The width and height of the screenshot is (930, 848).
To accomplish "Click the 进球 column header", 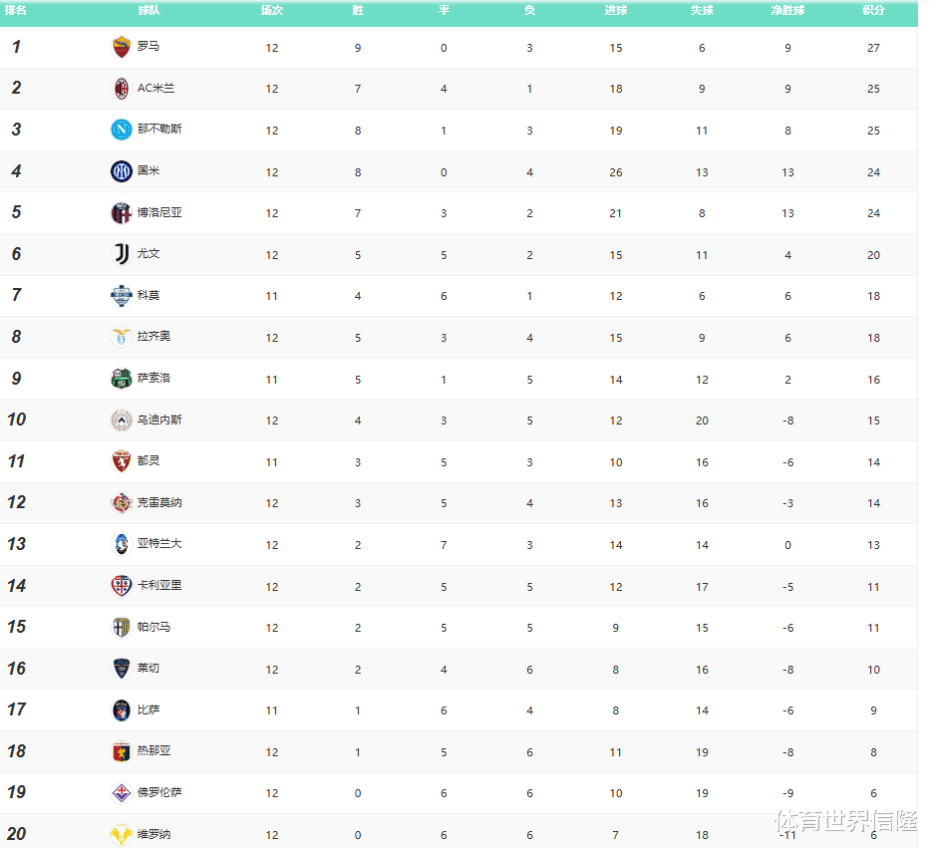I will pyautogui.click(x=616, y=10).
